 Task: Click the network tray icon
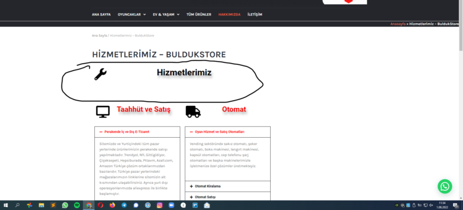point(425,205)
